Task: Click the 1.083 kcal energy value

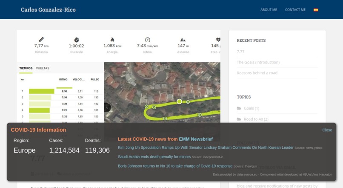Action: coord(112,46)
